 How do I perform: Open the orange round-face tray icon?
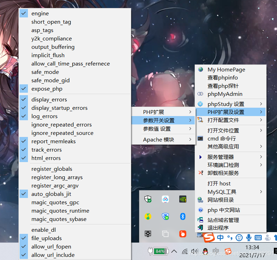pos(183,234)
